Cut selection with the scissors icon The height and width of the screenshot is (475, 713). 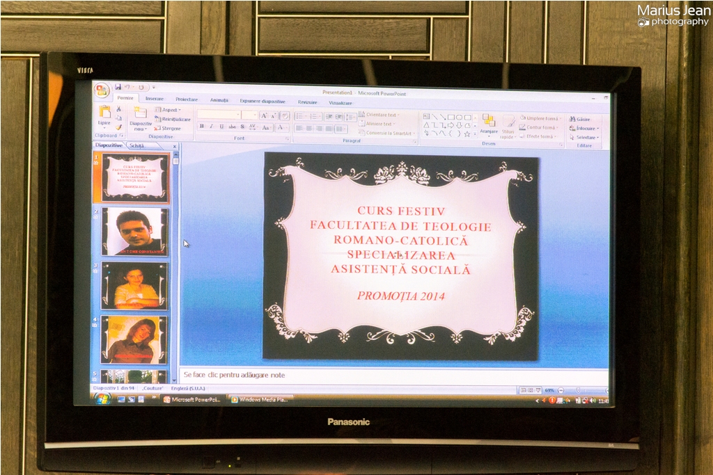pos(118,108)
